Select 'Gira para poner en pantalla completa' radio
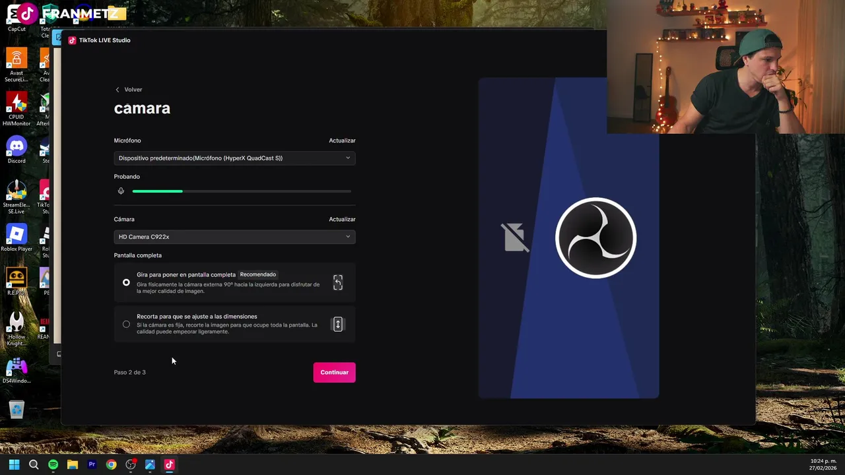The width and height of the screenshot is (845, 475). pos(126,282)
